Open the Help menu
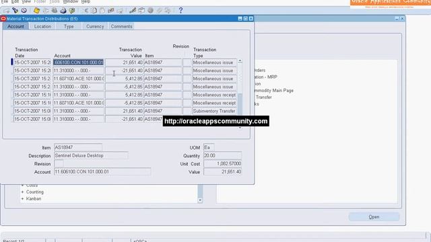 [86, 1]
